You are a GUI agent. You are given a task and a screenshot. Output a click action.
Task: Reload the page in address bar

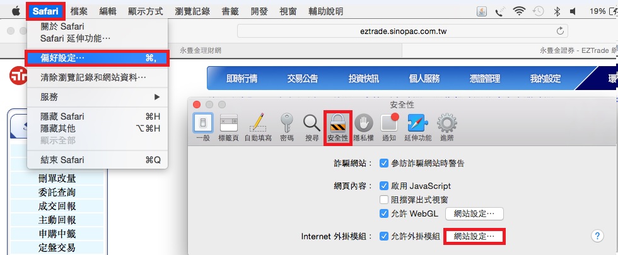tap(560, 31)
